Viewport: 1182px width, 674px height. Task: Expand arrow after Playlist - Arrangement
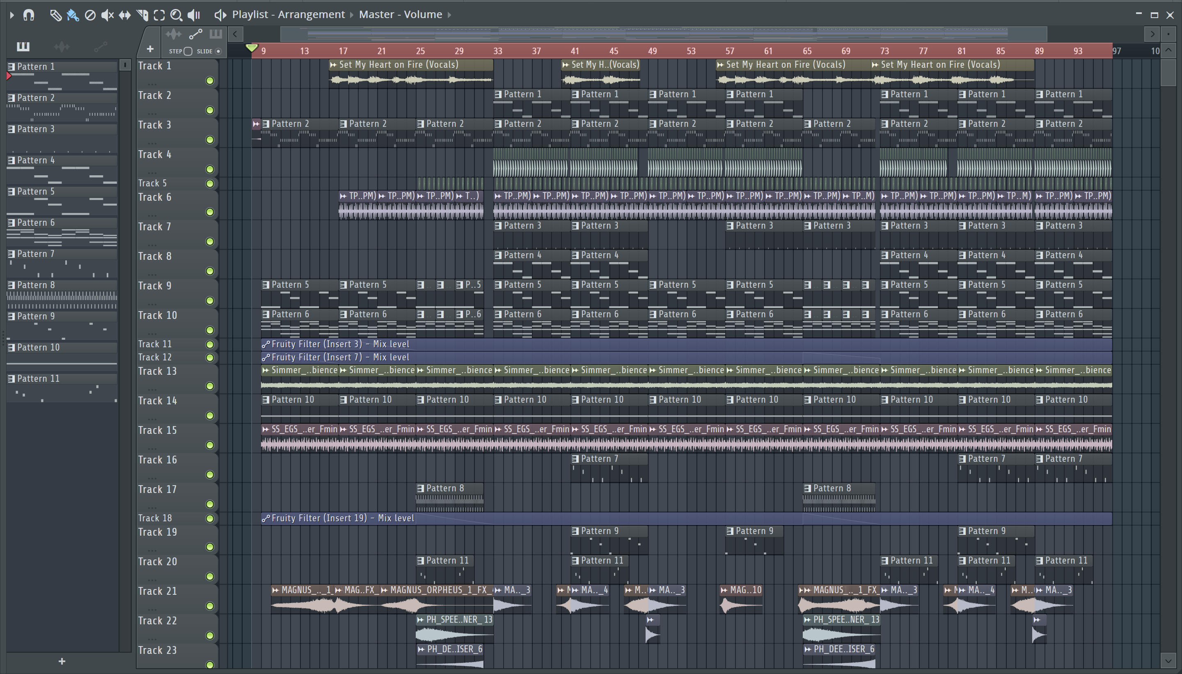(352, 15)
